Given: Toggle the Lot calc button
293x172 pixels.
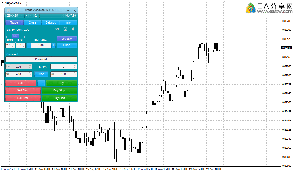Looking at the screenshot, I should pos(67,39).
